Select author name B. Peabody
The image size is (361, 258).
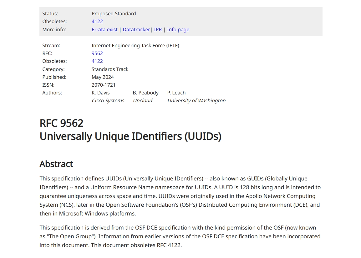[x=145, y=93]
